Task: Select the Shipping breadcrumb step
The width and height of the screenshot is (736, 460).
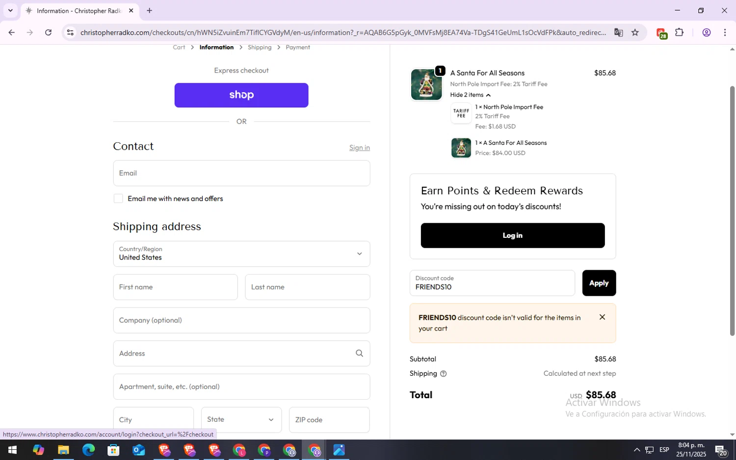Action: (x=260, y=47)
